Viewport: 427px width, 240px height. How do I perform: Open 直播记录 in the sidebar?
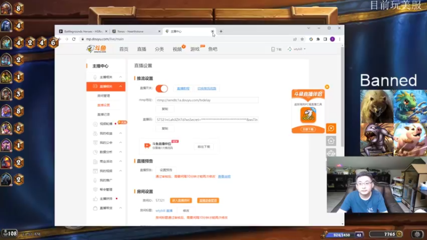pyautogui.click(x=104, y=115)
